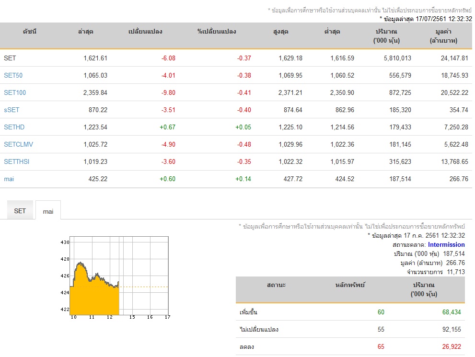Click the mai index link in table
Image resolution: width=475 pixels, height=357 pixels.
click(x=9, y=179)
